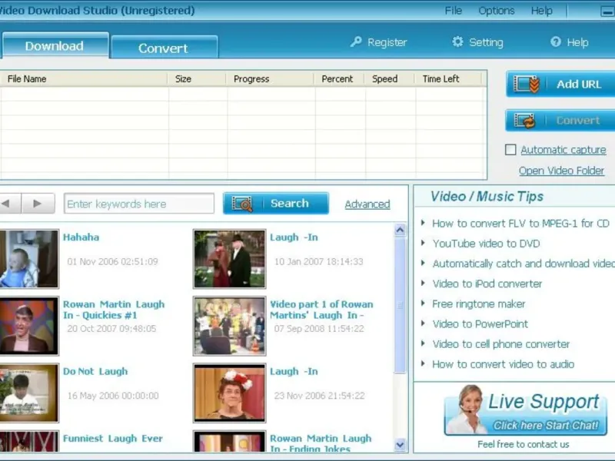Sort by the Size column header
Screen dimensions: 615x461
[x=197, y=79]
